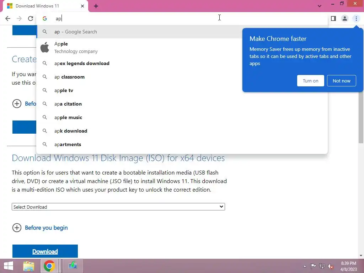This screenshot has width=364, height=273.
Task: Choose 'ap - Google Search' suggestion
Action: tap(139, 32)
